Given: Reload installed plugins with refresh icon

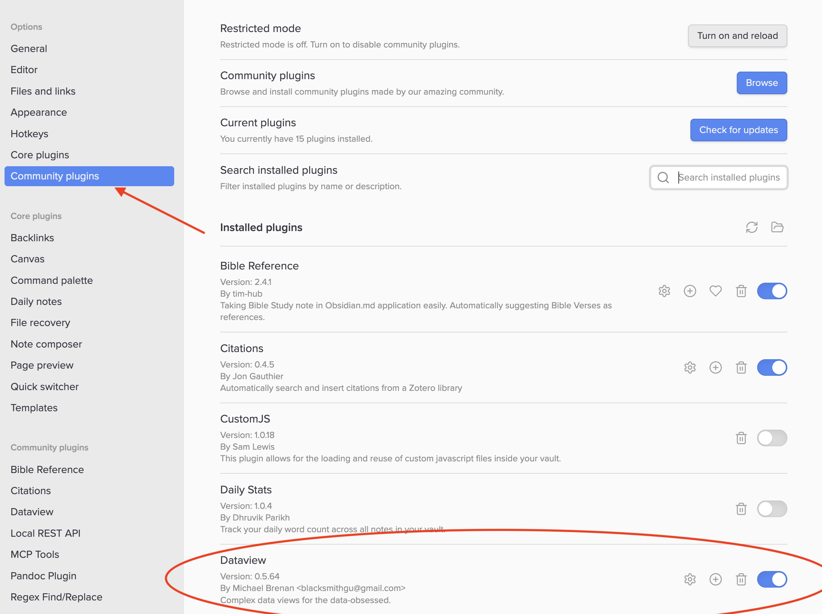Looking at the screenshot, I should (751, 227).
